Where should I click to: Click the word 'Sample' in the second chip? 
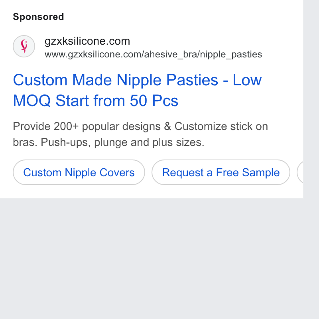(261, 172)
